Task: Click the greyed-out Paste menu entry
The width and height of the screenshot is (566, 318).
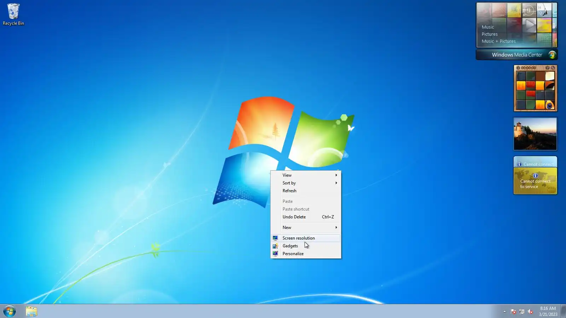Action: (x=306, y=201)
